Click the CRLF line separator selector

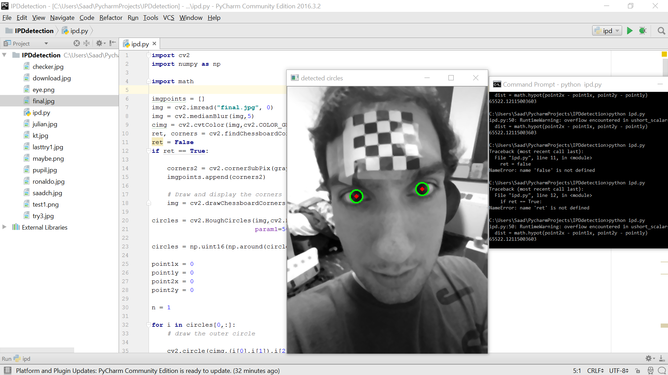(595, 371)
